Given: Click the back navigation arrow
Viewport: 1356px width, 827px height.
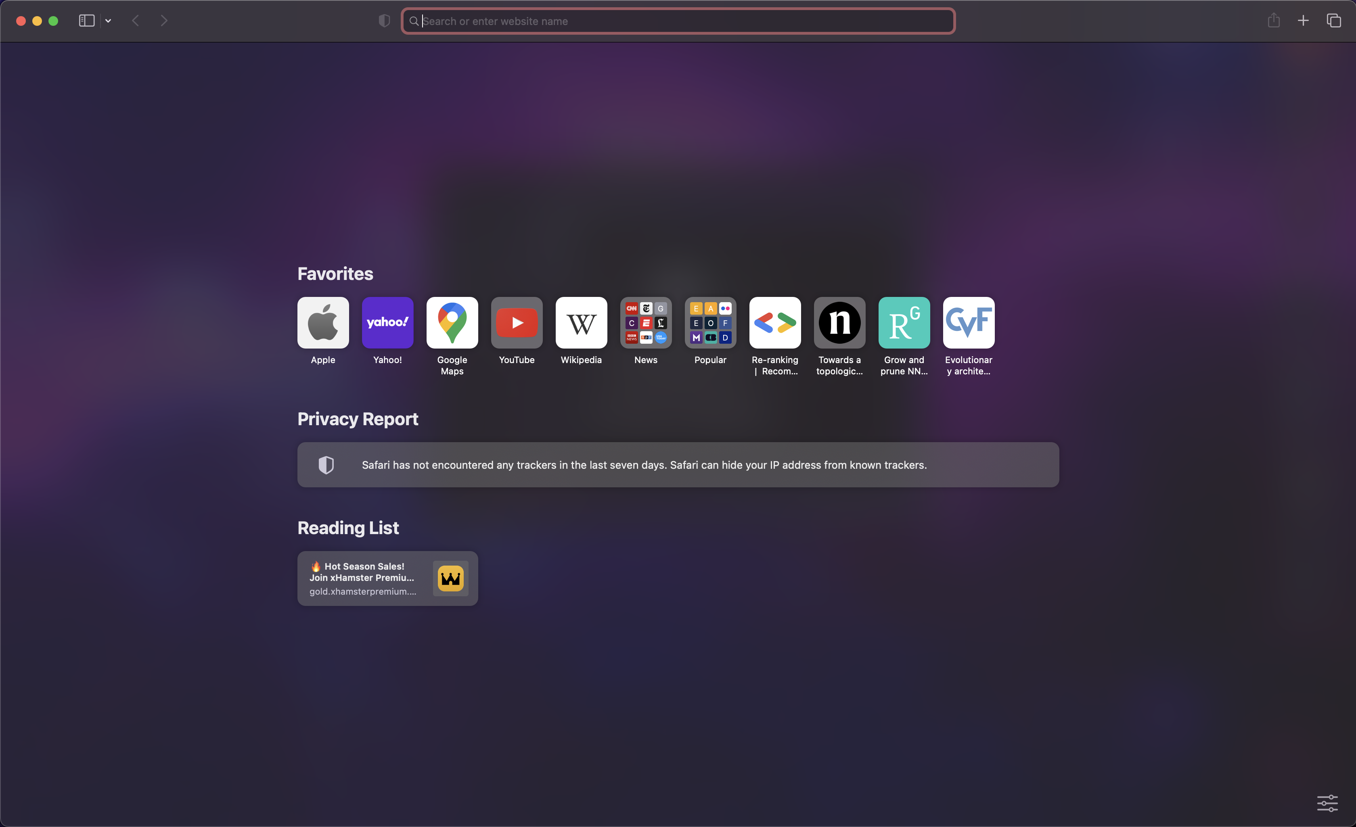Looking at the screenshot, I should coord(136,20).
